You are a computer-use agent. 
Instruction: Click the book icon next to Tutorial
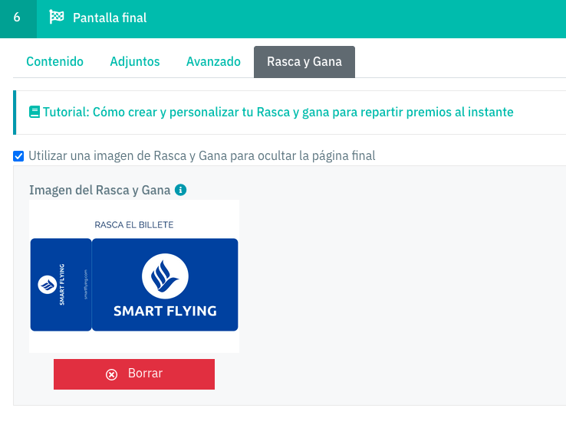coord(35,112)
